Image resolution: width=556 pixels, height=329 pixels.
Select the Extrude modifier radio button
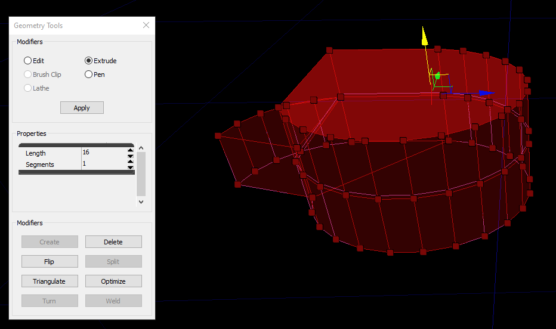[89, 61]
